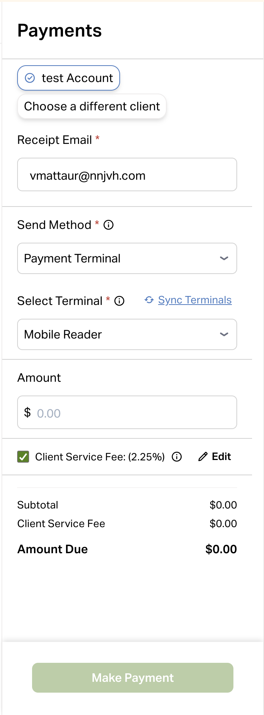Click the chevron arrow in the Send Method box

pyautogui.click(x=224, y=258)
